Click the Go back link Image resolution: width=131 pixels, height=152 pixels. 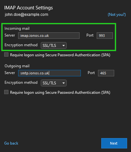tap(11, 143)
